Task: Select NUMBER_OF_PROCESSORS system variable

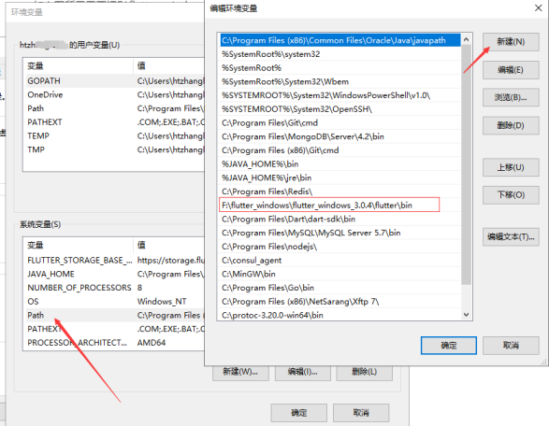Action: [x=114, y=288]
